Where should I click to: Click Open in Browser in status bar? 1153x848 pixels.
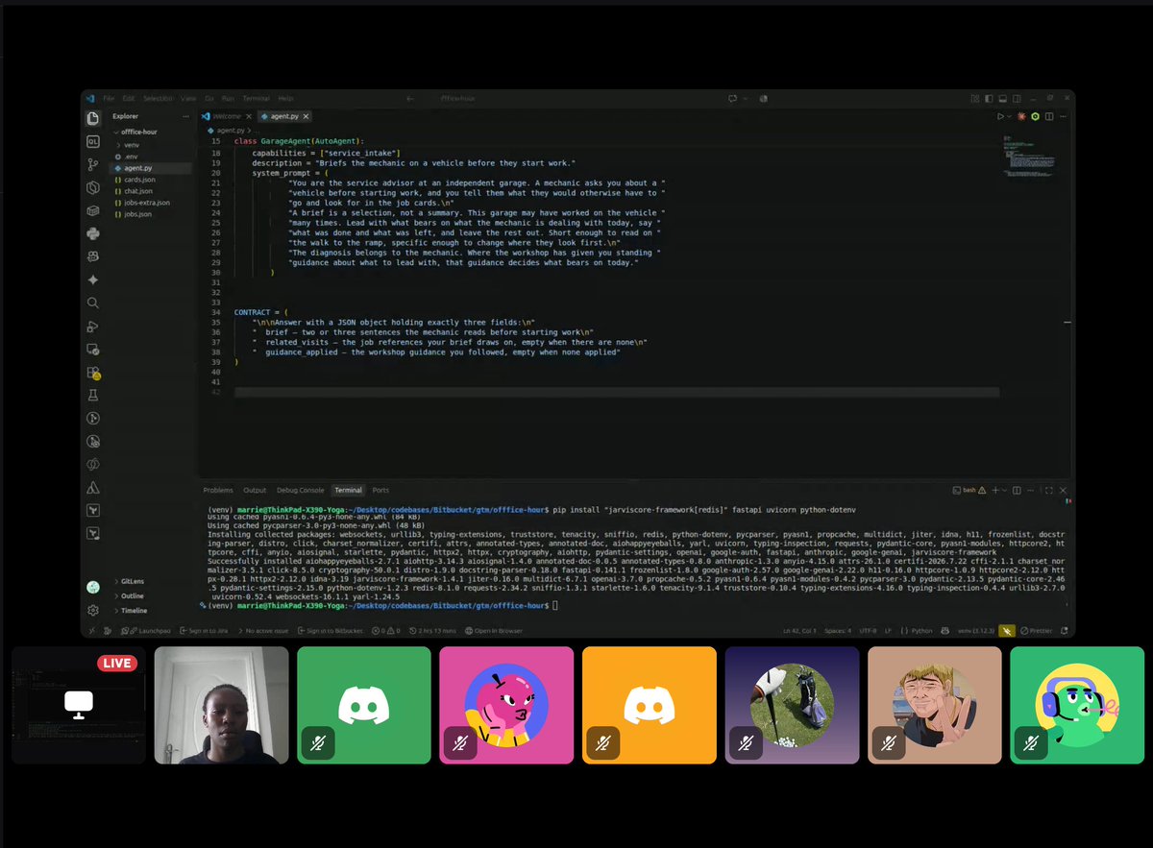point(494,631)
